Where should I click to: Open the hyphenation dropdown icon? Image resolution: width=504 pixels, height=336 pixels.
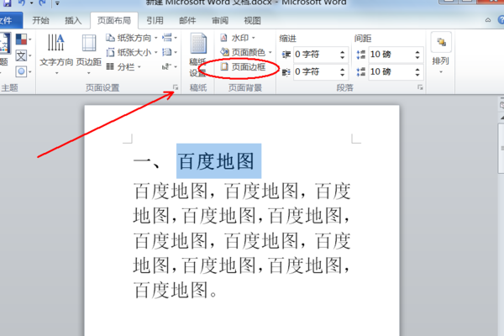coord(170,66)
